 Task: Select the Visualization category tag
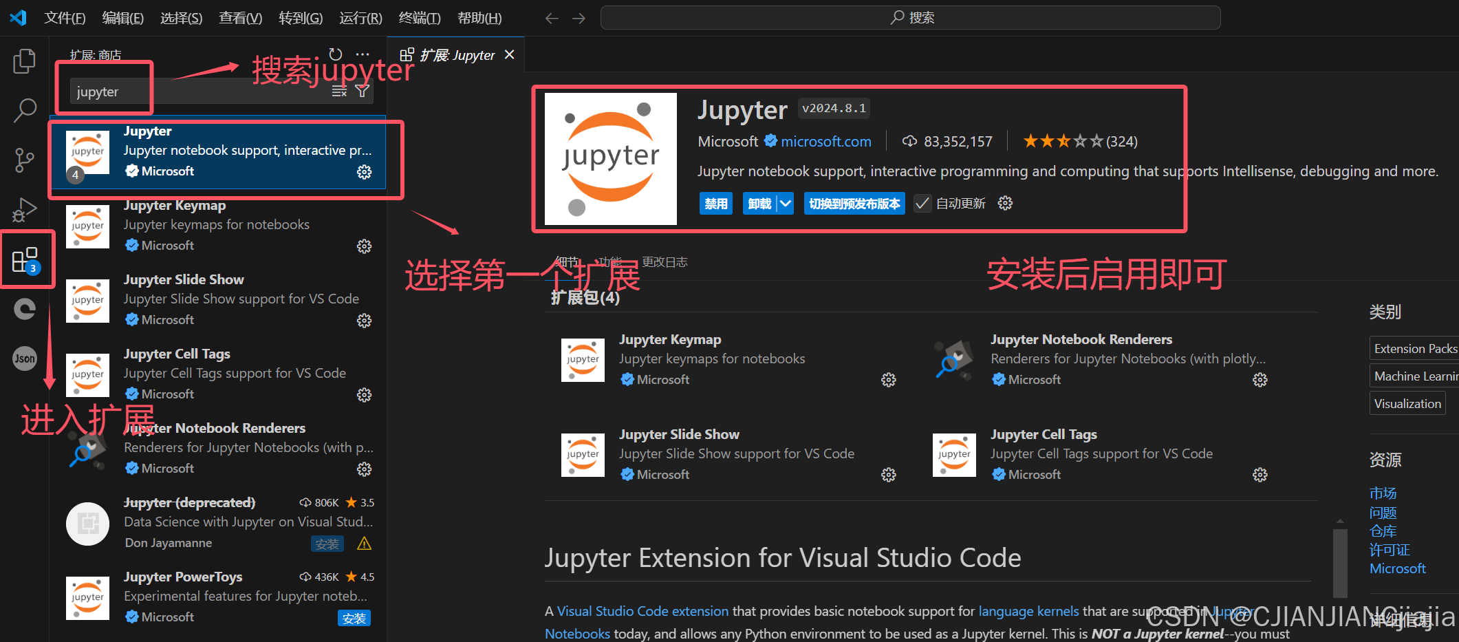pyautogui.click(x=1407, y=403)
